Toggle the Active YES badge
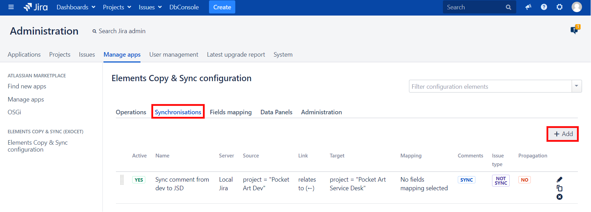Image resolution: width=591 pixels, height=212 pixels. [139, 180]
